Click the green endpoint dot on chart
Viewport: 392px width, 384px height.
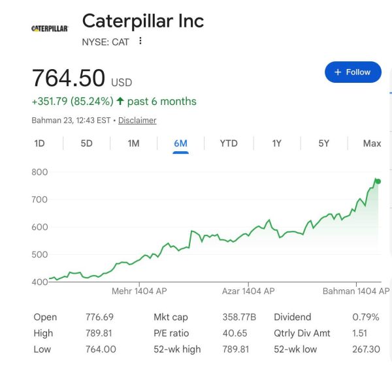378,181
